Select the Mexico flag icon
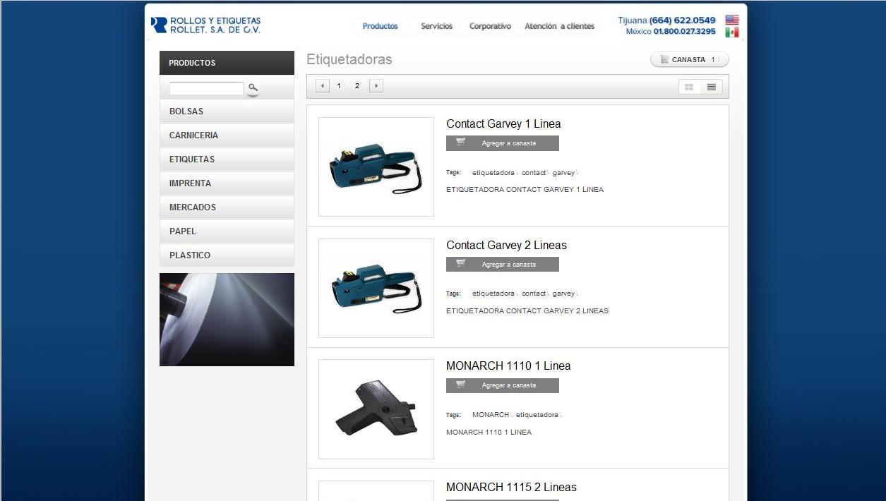886x501 pixels. (x=731, y=32)
